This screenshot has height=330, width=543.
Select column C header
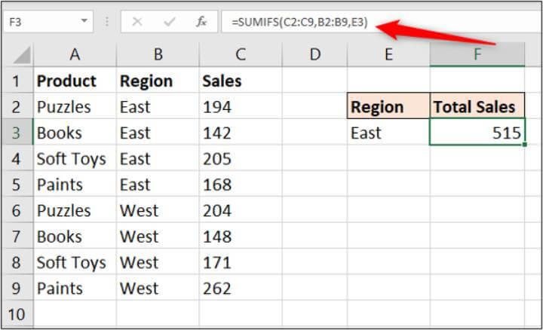[x=240, y=54]
